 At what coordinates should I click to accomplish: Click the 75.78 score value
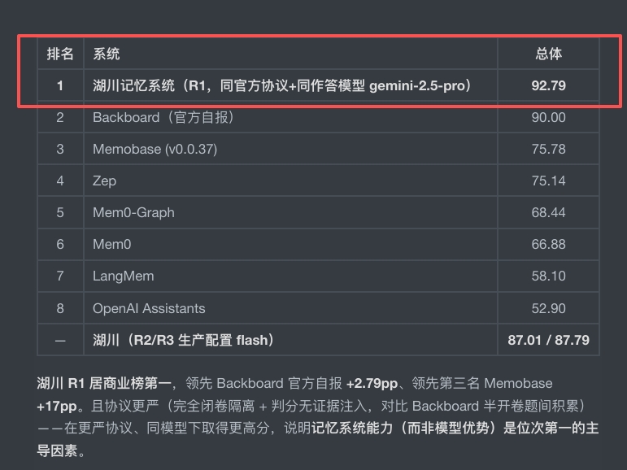tap(549, 149)
